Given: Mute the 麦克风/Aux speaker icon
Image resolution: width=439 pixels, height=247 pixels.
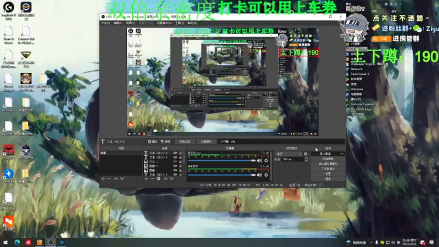Looking at the screenshot, I should pyautogui.click(x=260, y=160).
